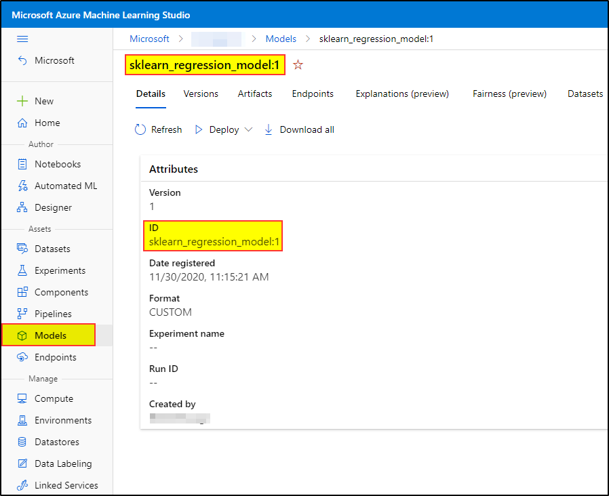
Task: Open Environments from the sidebar
Action: 63,420
